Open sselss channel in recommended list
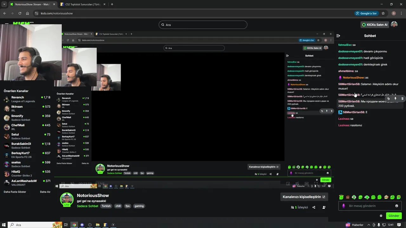Viewport: 406px width, 228px height. coord(27,164)
